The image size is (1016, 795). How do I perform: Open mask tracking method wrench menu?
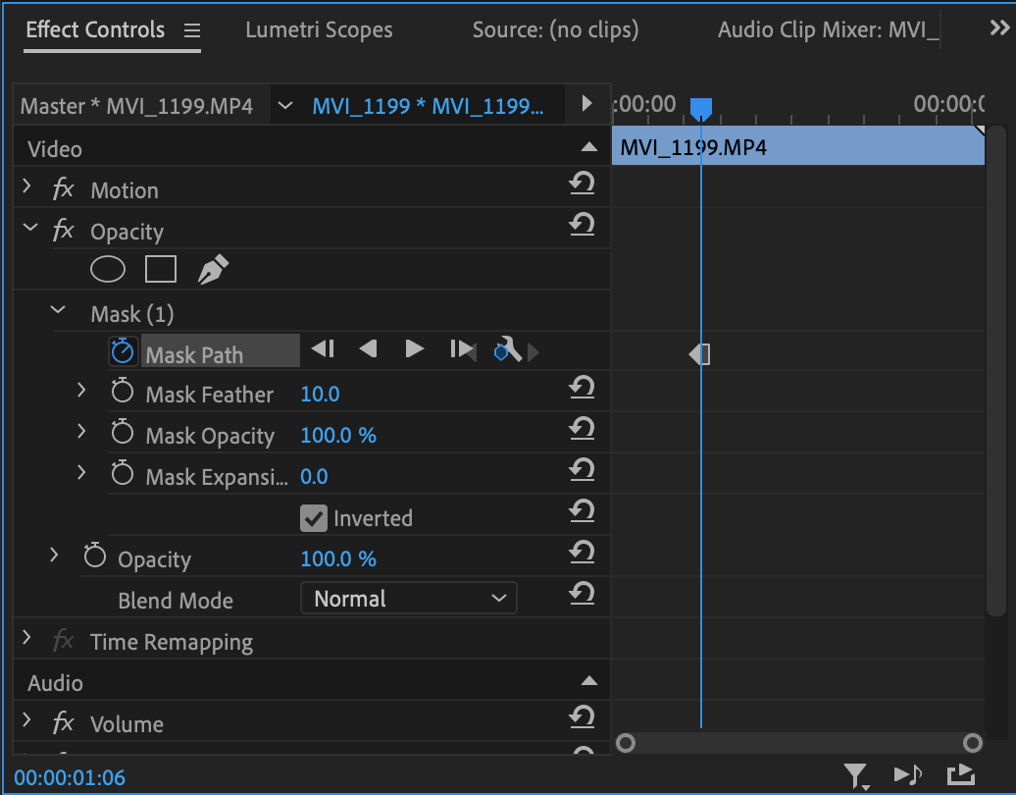pyautogui.click(x=509, y=349)
